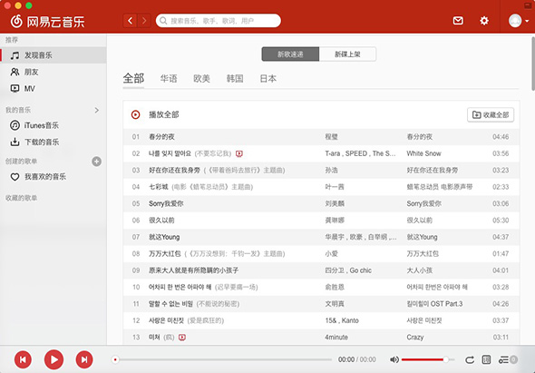Screen dimensions: 535x373
Task: Click the user avatar picture
Action: [515, 21]
